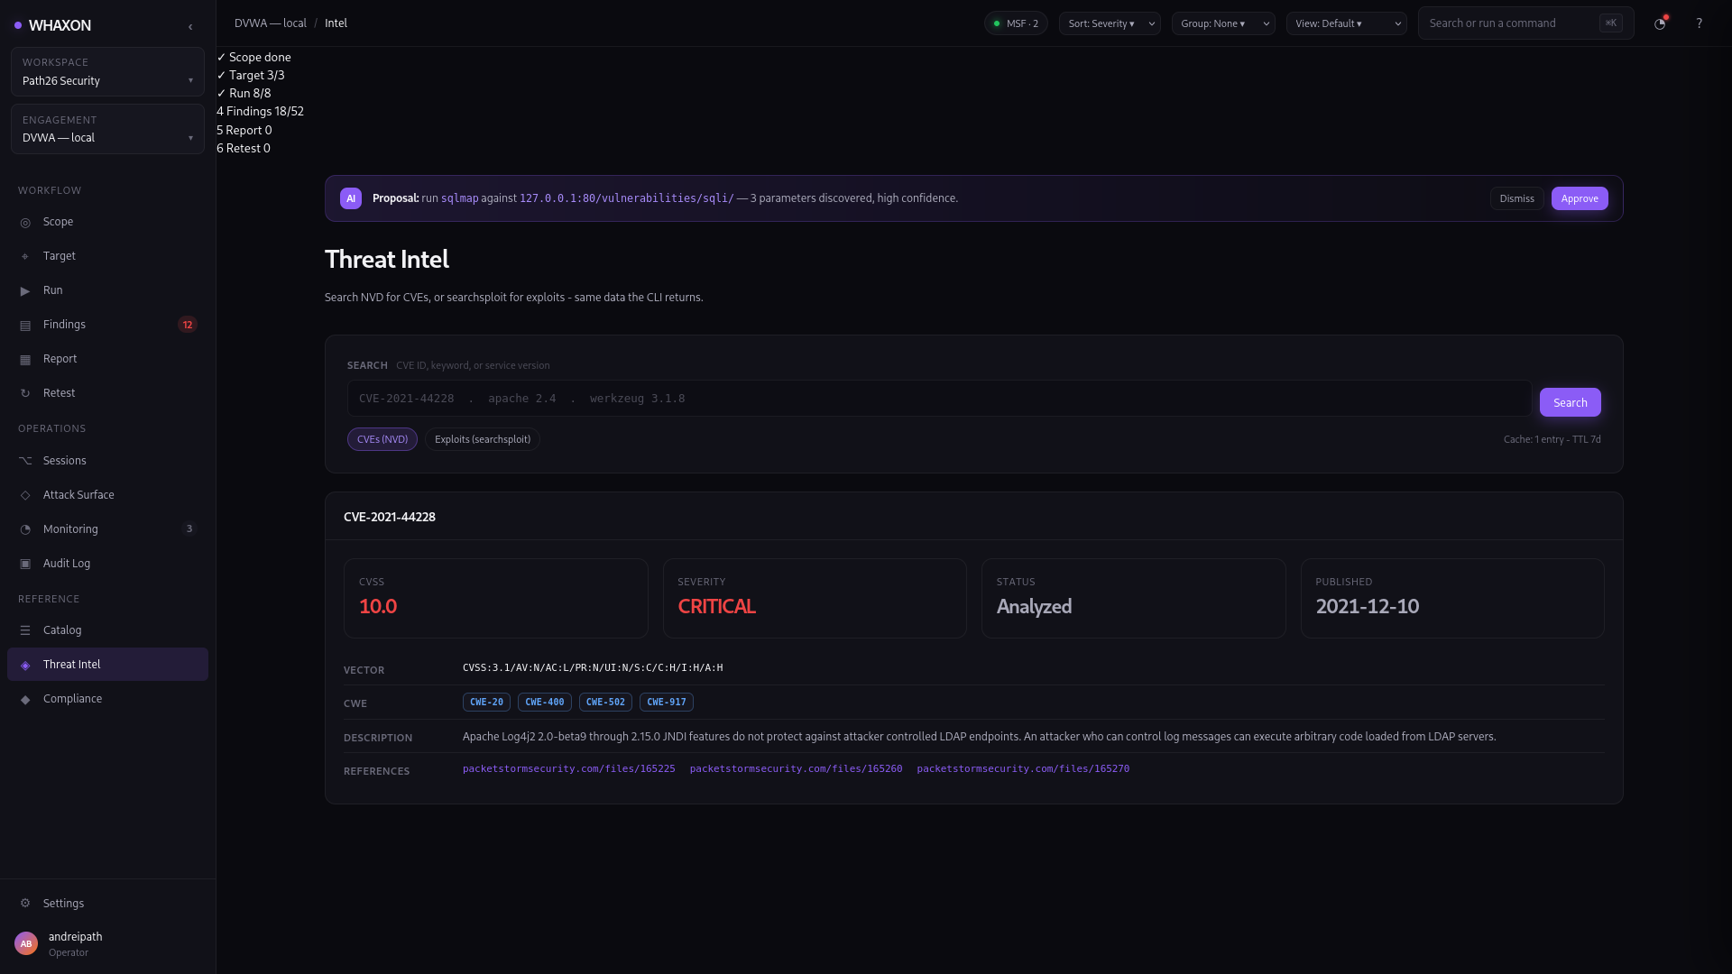This screenshot has width=1732, height=974.
Task: Open the andreipath user profile
Action: pyautogui.click(x=107, y=943)
